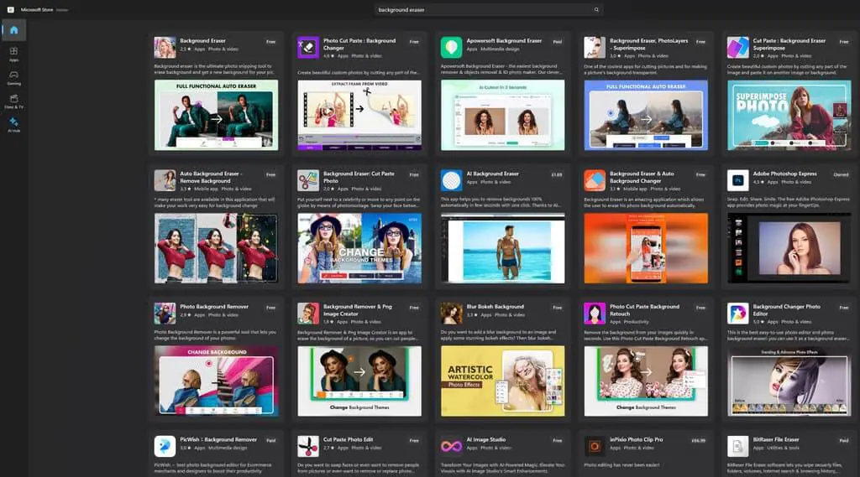View the Apowersoft AI Cutout preview image

click(502, 115)
